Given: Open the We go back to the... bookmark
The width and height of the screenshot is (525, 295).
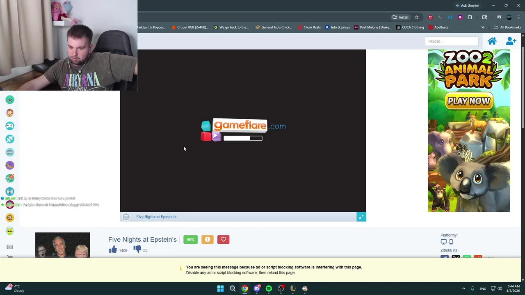Looking at the screenshot, I should coord(231,27).
